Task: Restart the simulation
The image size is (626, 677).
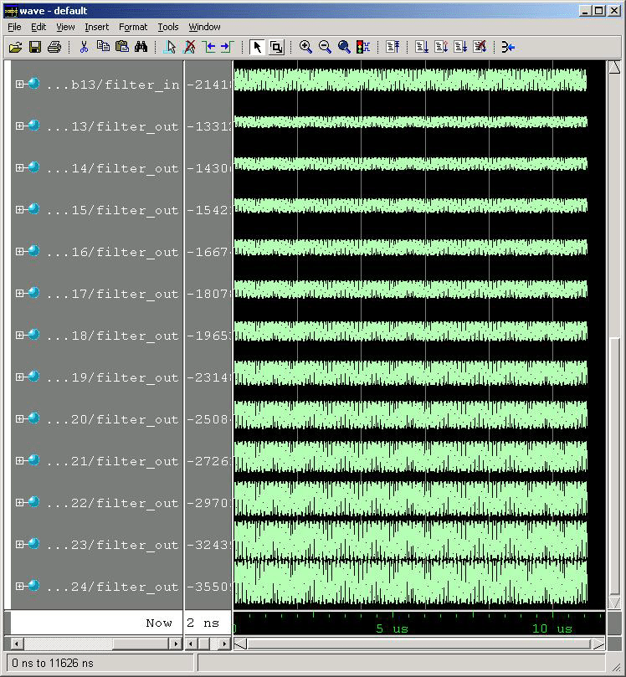Action: click(x=393, y=47)
